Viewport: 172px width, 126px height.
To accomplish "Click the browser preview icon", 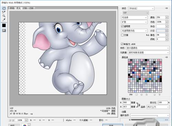I will pyautogui.click(x=24, y=125).
